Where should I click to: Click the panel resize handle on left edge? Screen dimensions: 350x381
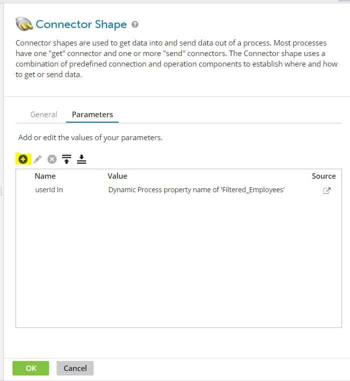pos(2,191)
